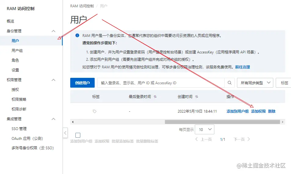Go to previous page via 上一页
Screen dimensions: 291x174
pyautogui.click(x=204, y=139)
